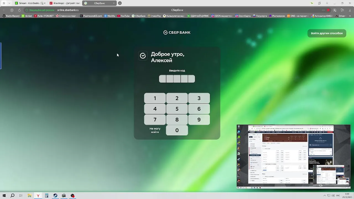Click the red recording icon in address bar
Viewport: 354px width, 199px height.
[x=328, y=10]
